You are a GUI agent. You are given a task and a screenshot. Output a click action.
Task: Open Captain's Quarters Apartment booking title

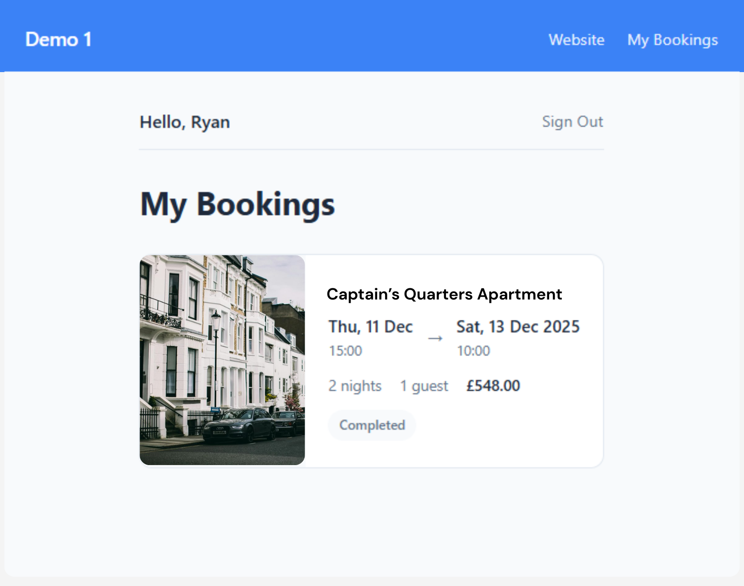pyautogui.click(x=444, y=294)
